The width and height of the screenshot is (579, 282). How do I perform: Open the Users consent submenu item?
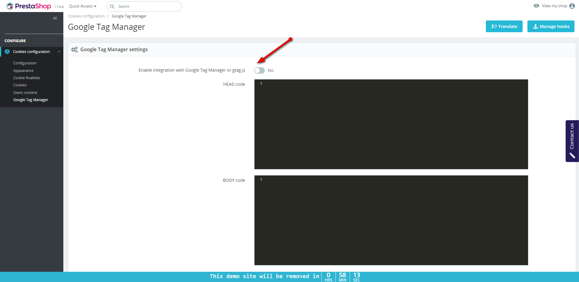click(25, 93)
